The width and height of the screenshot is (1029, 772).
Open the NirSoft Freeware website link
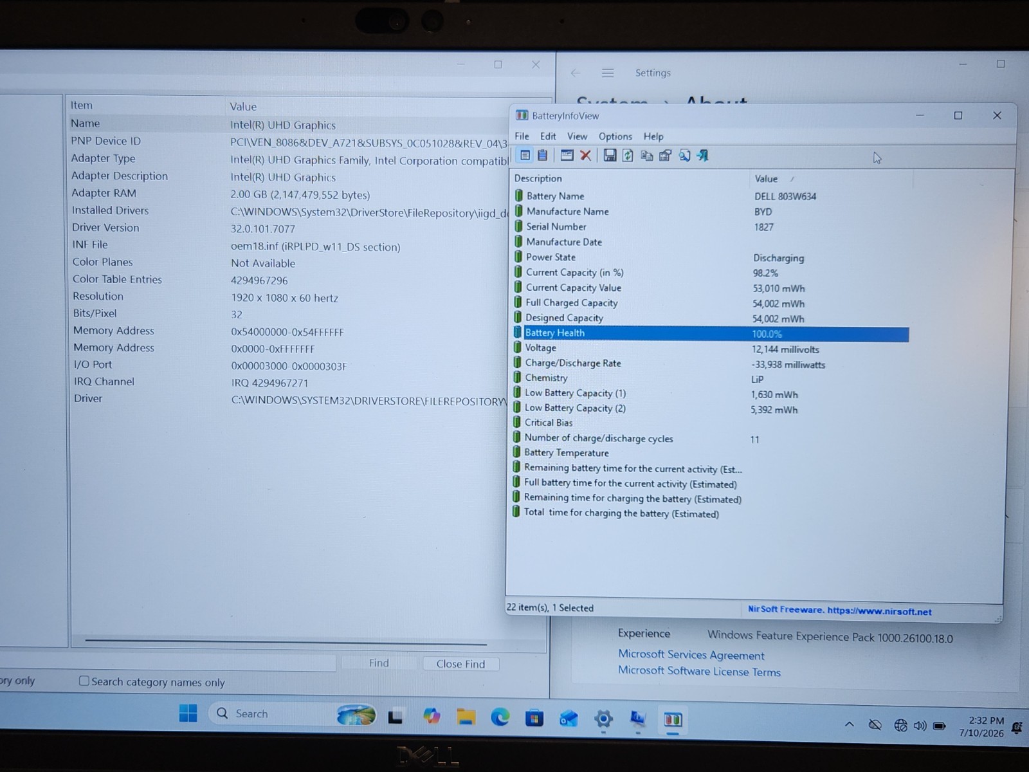tap(839, 611)
